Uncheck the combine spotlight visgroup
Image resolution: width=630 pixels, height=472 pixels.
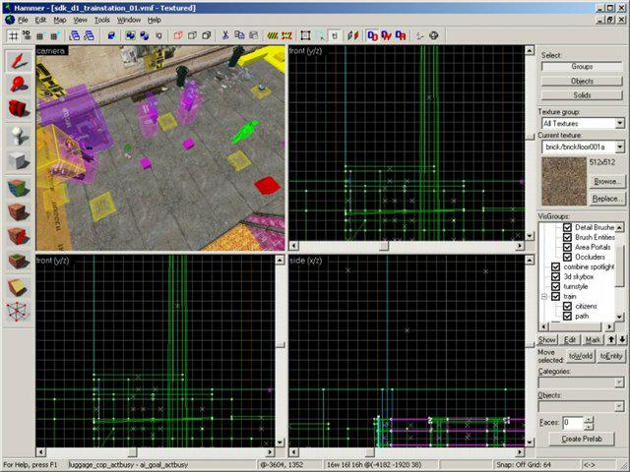tap(556, 266)
